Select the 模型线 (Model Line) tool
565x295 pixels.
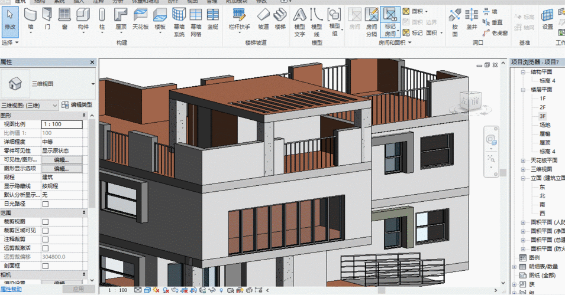pos(317,22)
